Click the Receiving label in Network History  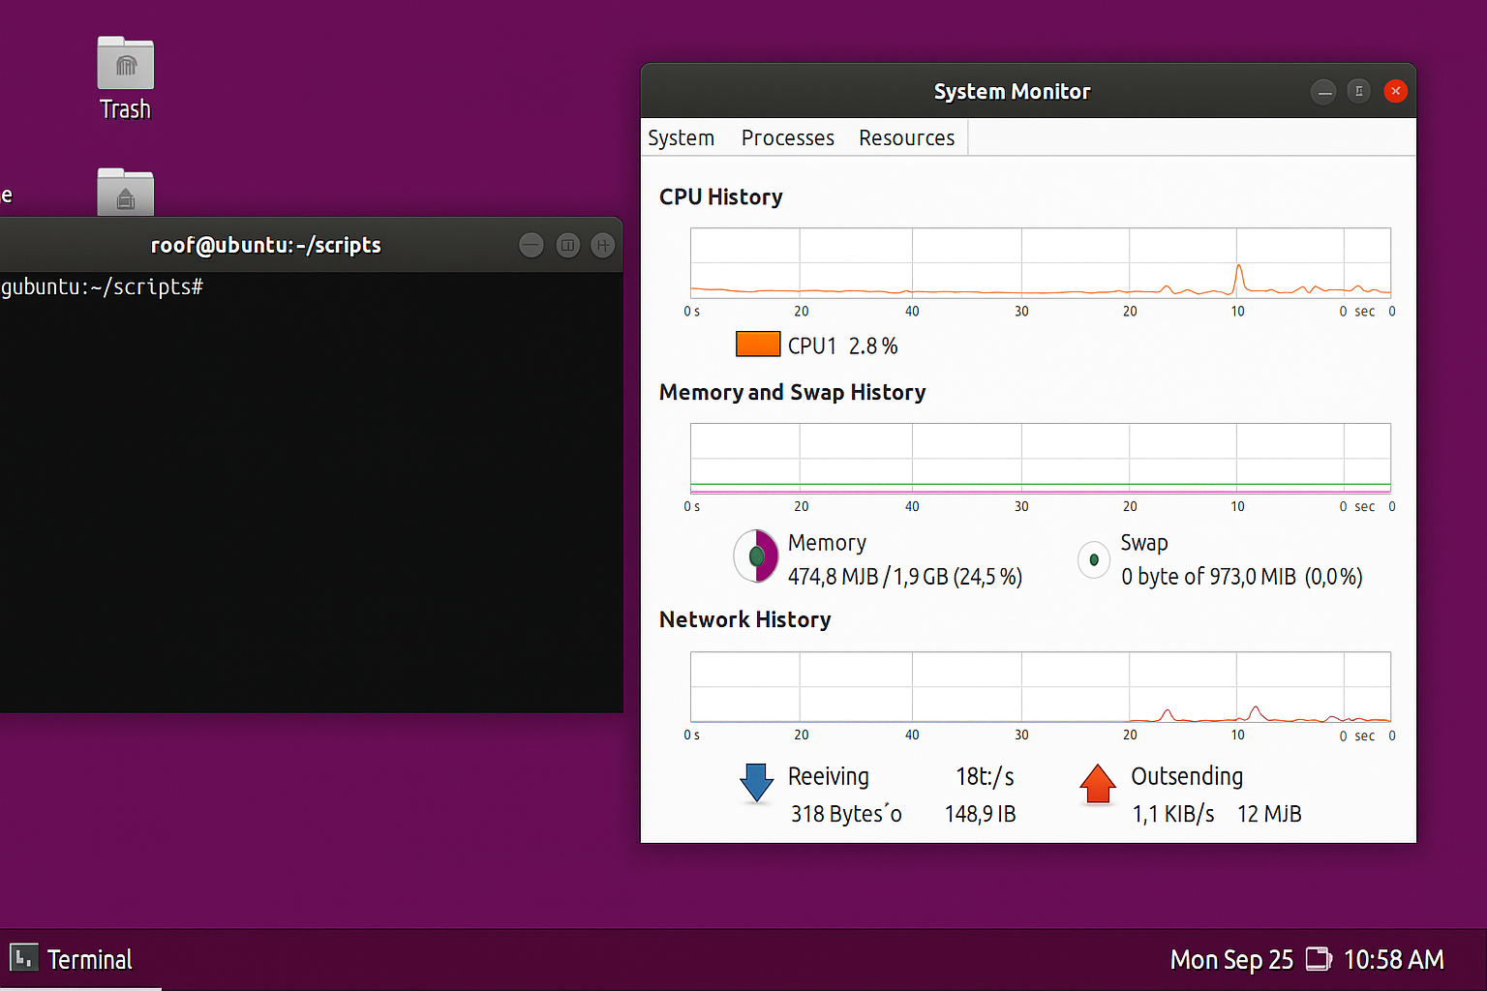829,777
